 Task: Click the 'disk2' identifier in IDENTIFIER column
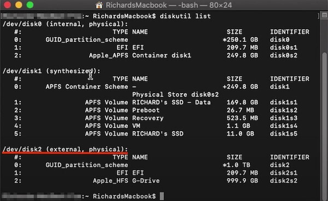tap(280, 165)
